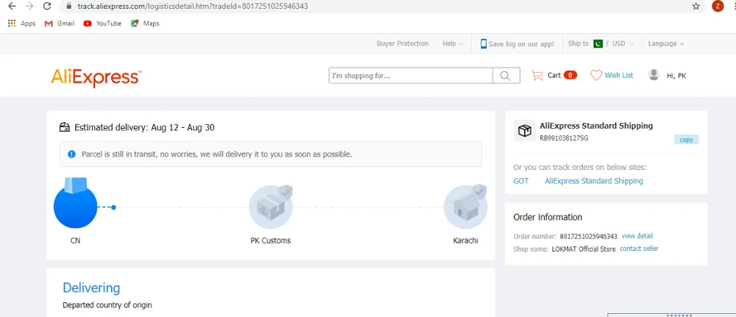Click Departed country of origin text
736x317 pixels.
coord(107,304)
